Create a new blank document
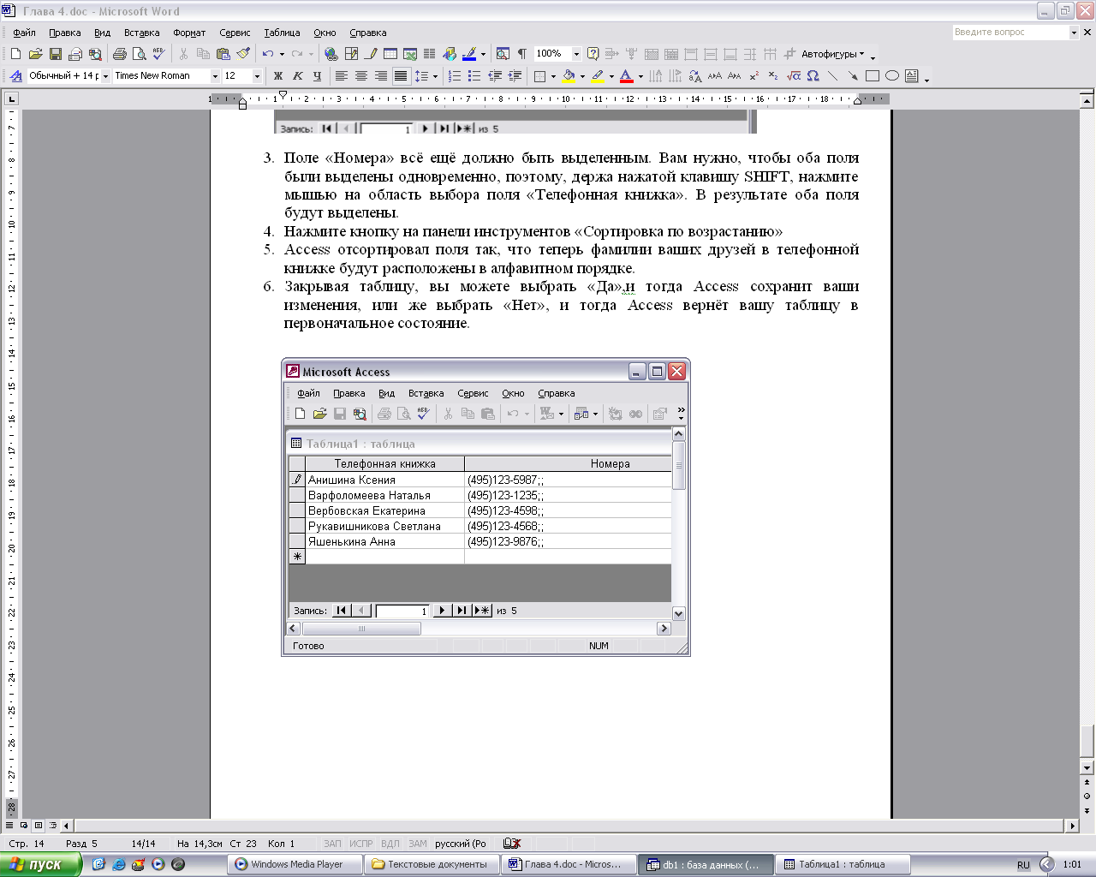1096x877 pixels. click(x=15, y=54)
